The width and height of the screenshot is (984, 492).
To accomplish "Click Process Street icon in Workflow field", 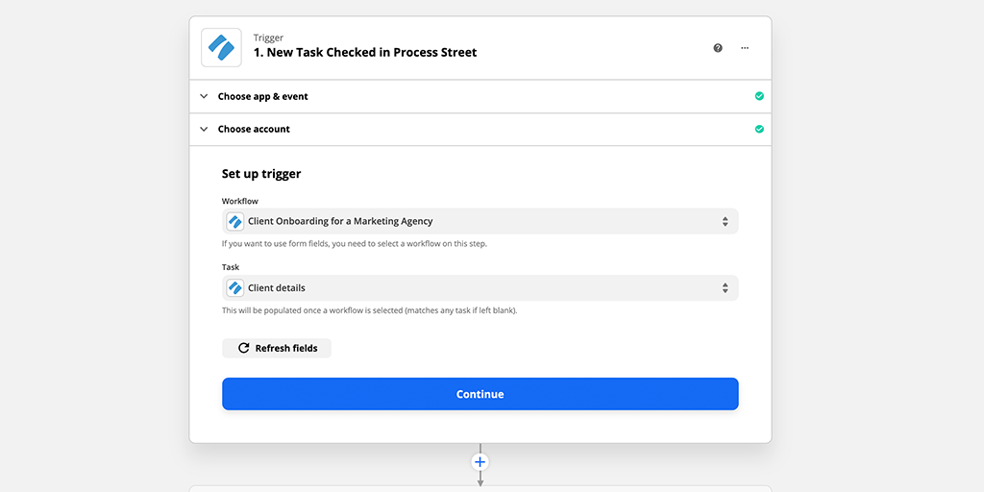I will tap(235, 221).
